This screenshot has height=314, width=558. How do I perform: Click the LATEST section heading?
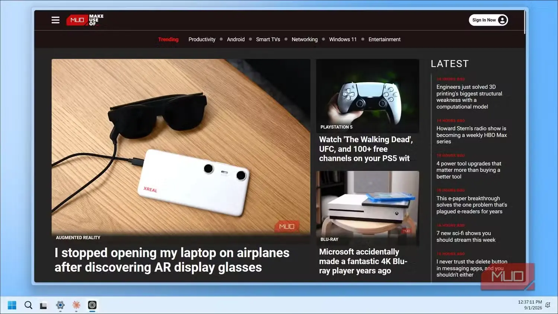[x=450, y=64]
